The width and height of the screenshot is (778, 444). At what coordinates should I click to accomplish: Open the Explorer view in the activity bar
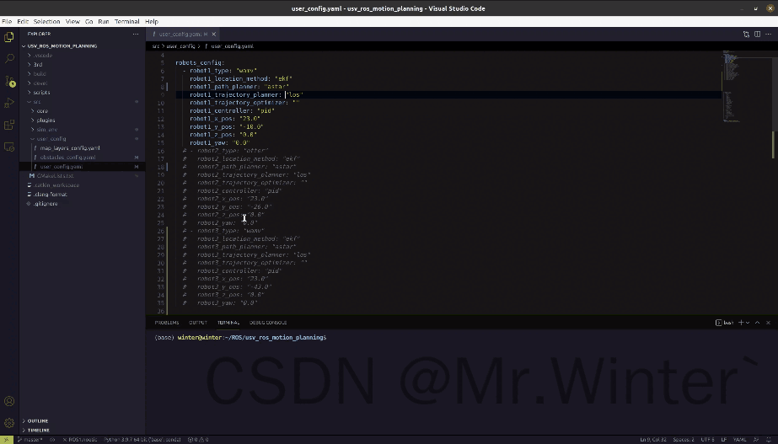(x=9, y=37)
